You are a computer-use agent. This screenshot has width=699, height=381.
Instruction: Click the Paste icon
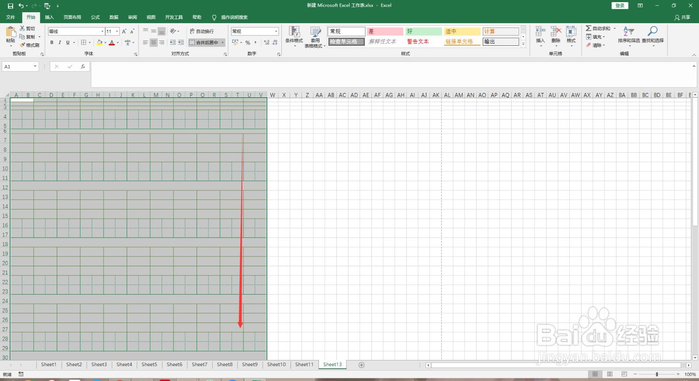(x=10, y=32)
